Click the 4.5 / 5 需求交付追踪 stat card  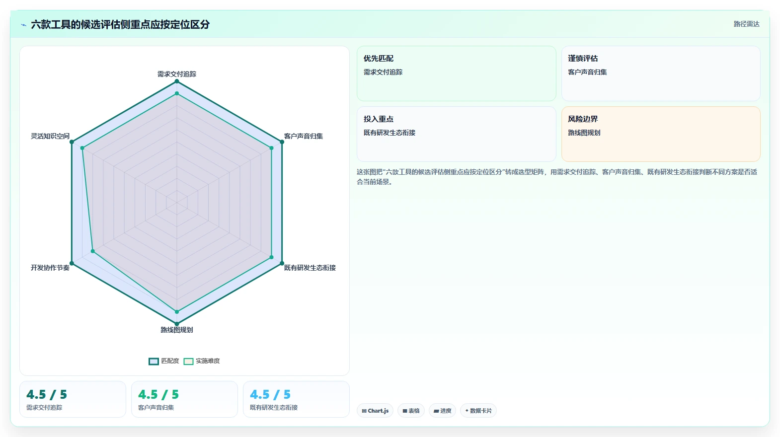[x=73, y=399]
